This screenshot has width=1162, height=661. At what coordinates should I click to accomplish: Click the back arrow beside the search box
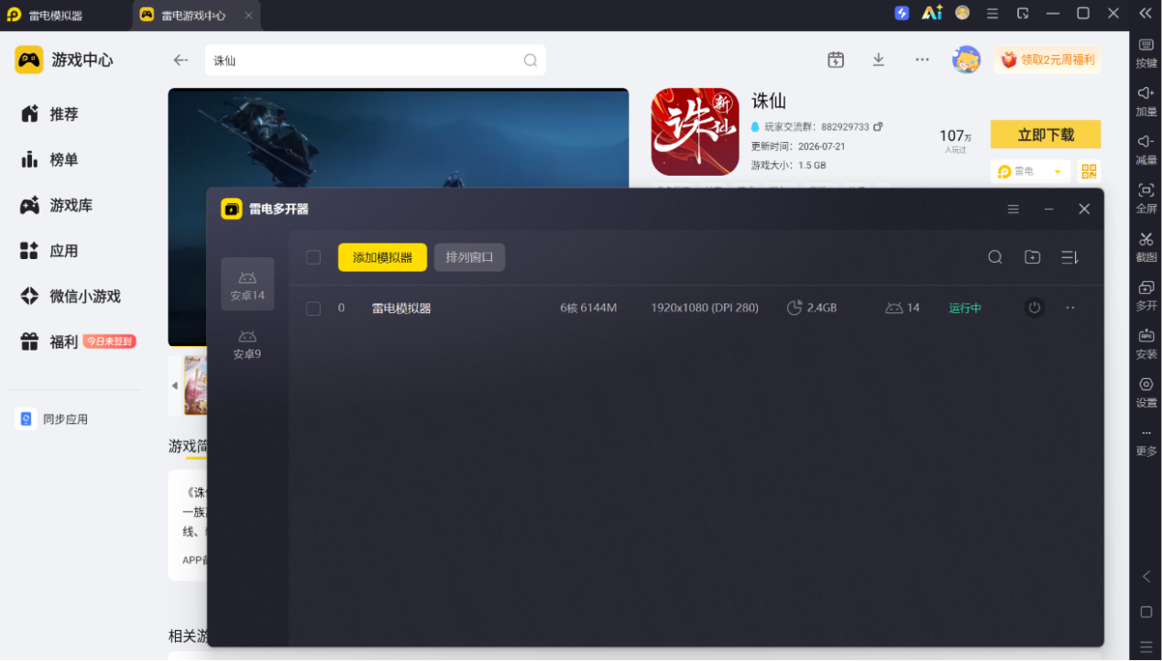click(181, 60)
